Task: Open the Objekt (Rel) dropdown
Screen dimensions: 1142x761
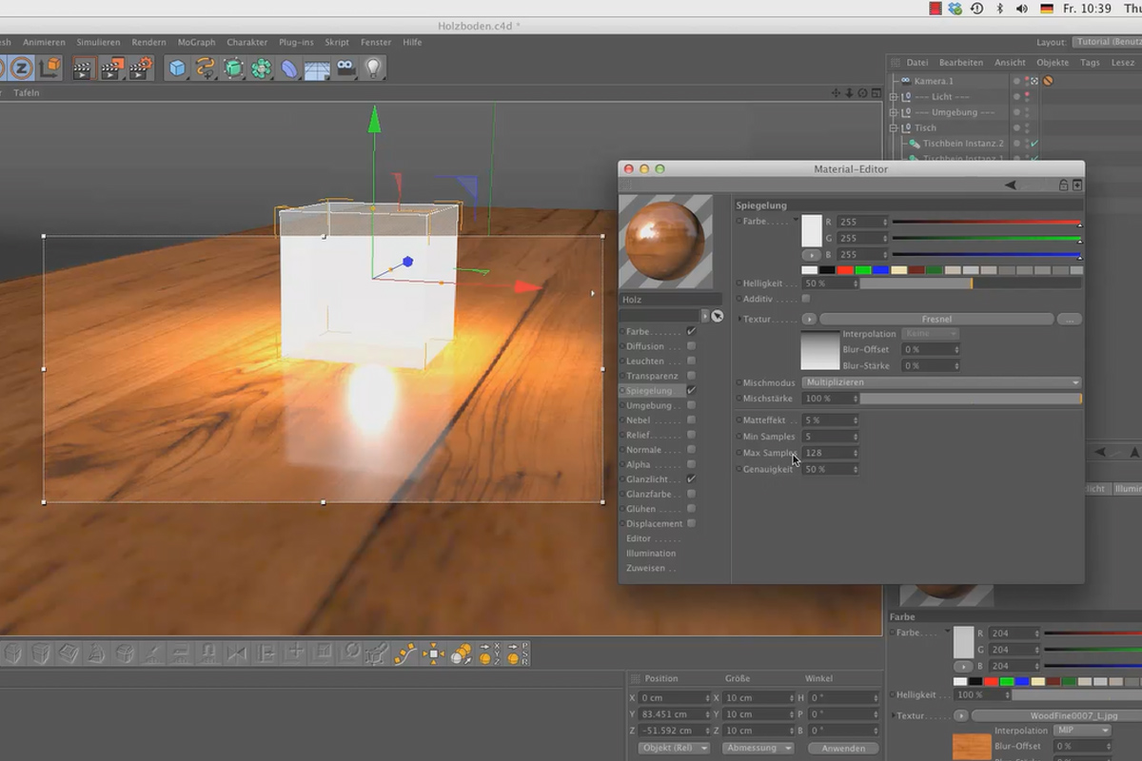Action: coord(675,748)
